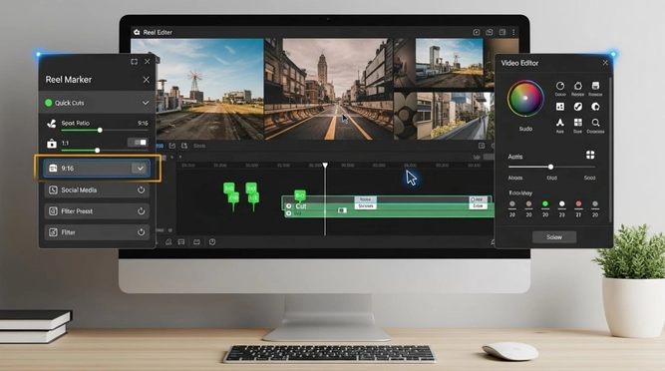Click the brush-stroke tool icon in Video Editor

[577, 107]
